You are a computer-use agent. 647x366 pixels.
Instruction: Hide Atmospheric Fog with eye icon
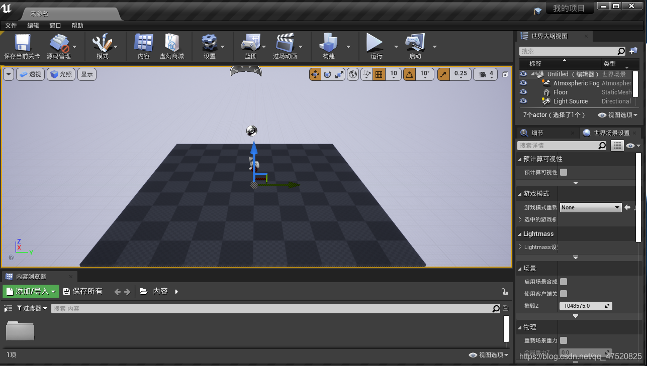point(523,83)
